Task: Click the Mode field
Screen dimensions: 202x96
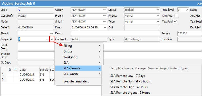Action: point(36,22)
